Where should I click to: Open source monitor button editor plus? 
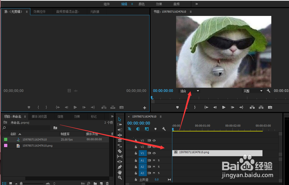(145, 108)
